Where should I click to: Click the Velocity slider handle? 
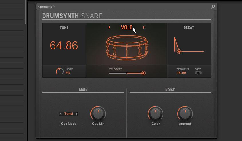(143, 73)
